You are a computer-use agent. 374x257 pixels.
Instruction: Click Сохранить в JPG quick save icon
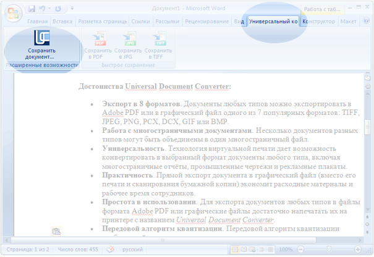pos(128,46)
